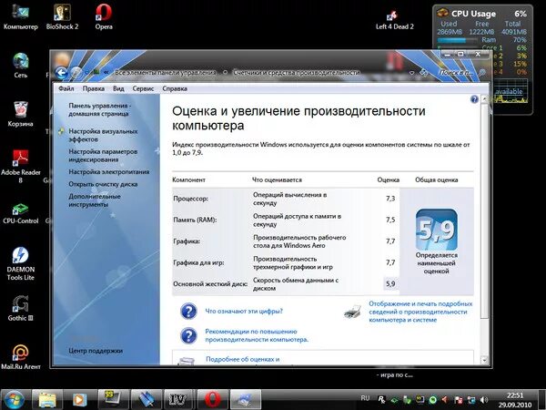This screenshot has width=546, height=410.
Task: Click the "Что означают эти цифры?" link
Action: coord(244,311)
